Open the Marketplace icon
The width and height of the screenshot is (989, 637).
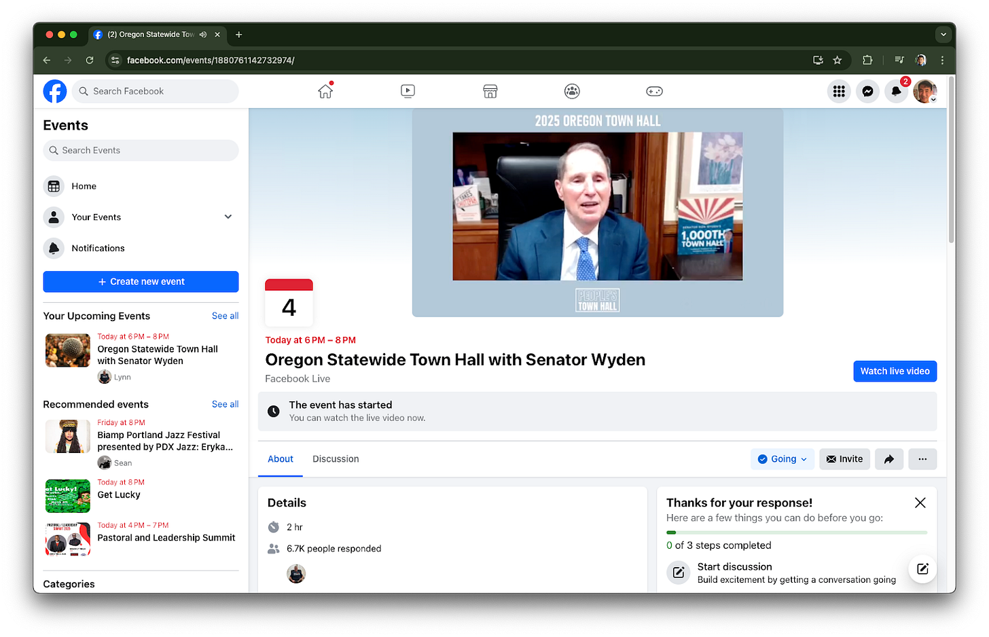pyautogui.click(x=490, y=91)
